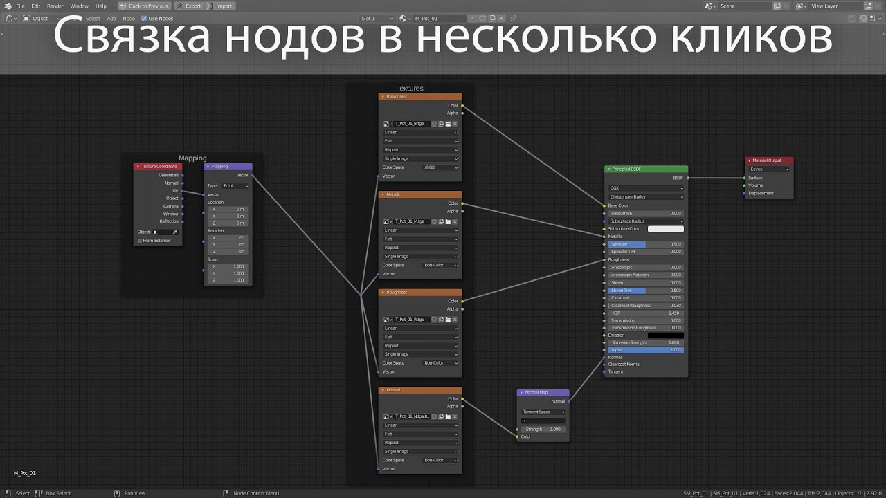Viewport: 886px width, 498px height.
Task: Open the View Layer browse icon
Action: point(803,6)
